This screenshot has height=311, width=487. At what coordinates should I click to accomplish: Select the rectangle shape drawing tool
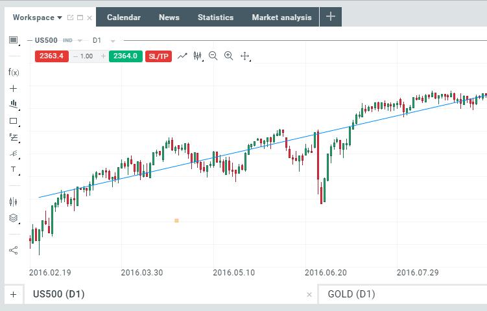14,121
